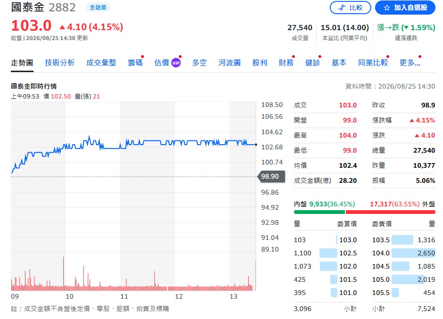Viewport: 443px width, 319px height.
Task: Open the 估價 tab
Action: tap(162, 63)
